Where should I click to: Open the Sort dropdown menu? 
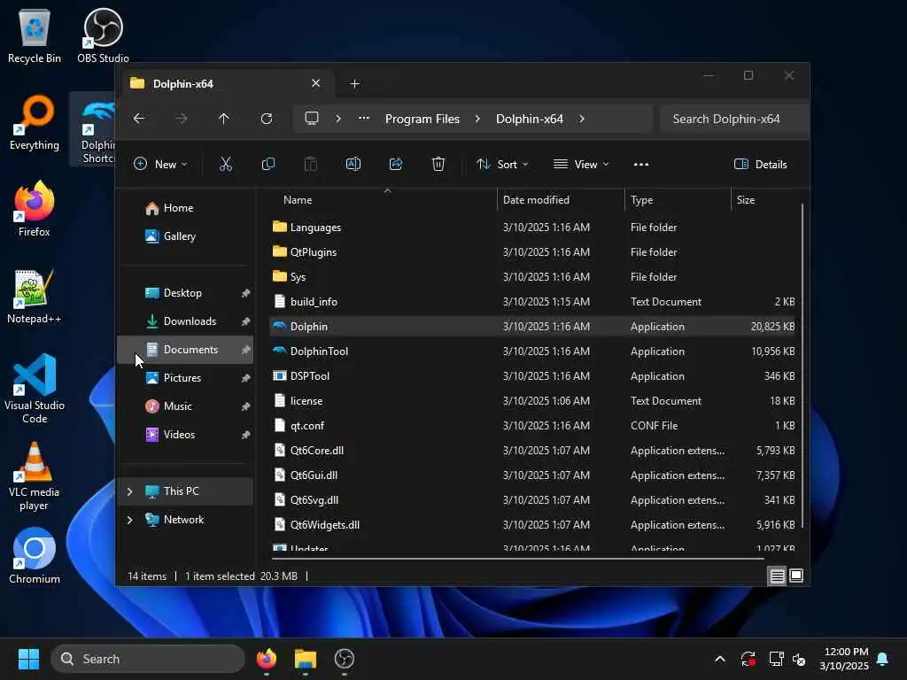click(x=502, y=164)
